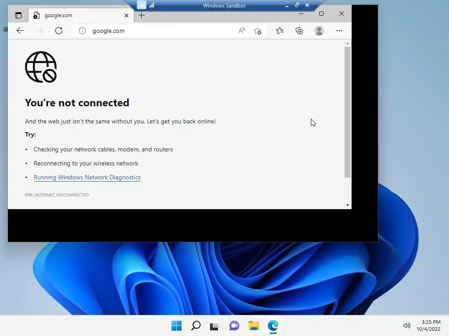Click the "You're not connected" heading
Screen dimensions: 449x336
click(77, 103)
